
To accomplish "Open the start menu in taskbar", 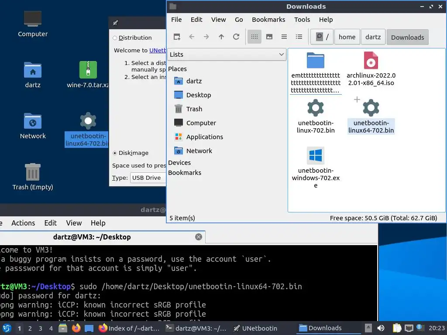I will click(x=7, y=328).
